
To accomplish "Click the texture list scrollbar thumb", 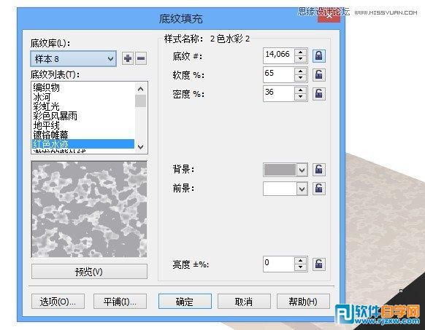I will [140, 101].
